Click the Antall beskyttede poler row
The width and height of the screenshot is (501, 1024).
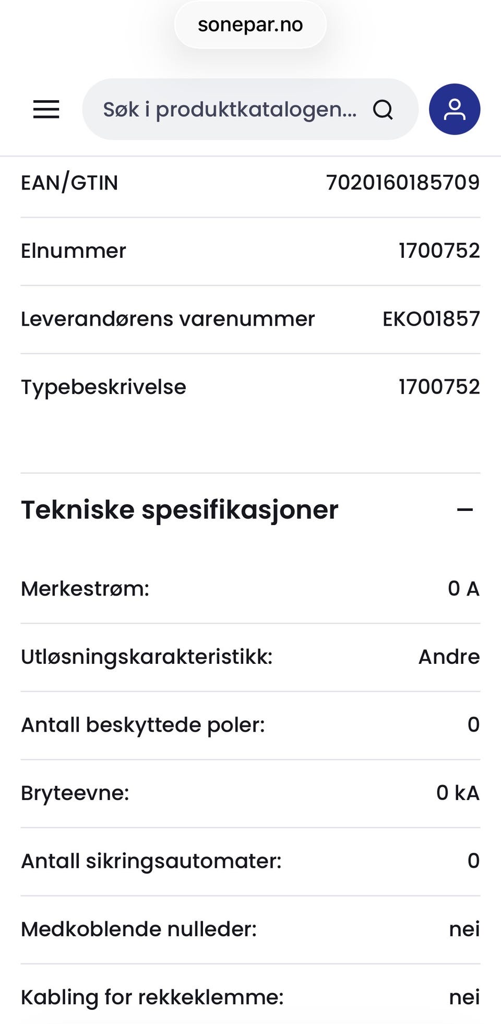pyautogui.click(x=250, y=725)
